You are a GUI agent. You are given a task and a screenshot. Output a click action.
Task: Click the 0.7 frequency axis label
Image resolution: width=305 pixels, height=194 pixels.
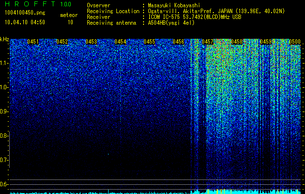click(x=4, y=160)
